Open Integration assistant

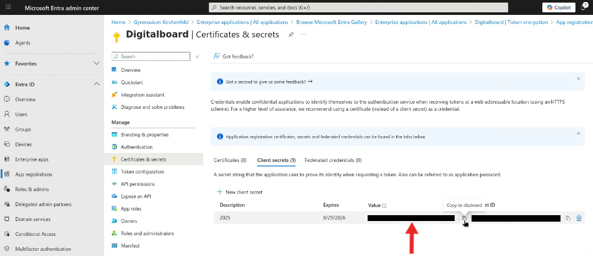(x=143, y=95)
